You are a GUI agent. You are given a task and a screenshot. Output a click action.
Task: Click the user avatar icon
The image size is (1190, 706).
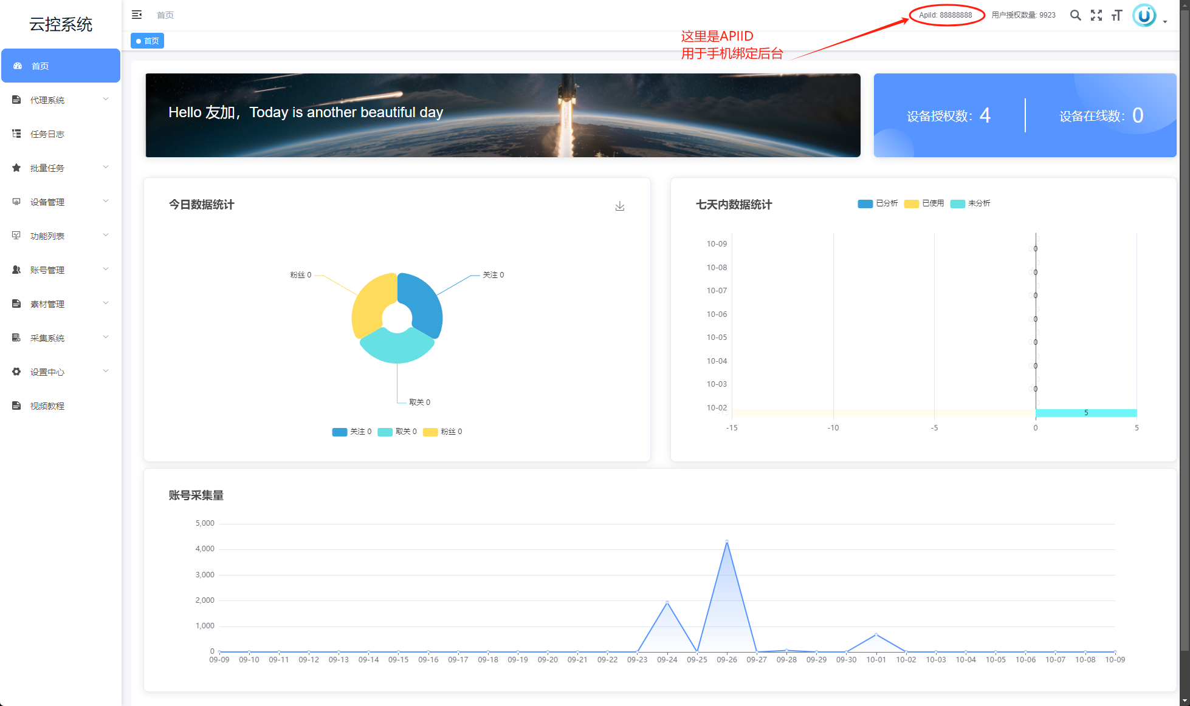(1144, 15)
